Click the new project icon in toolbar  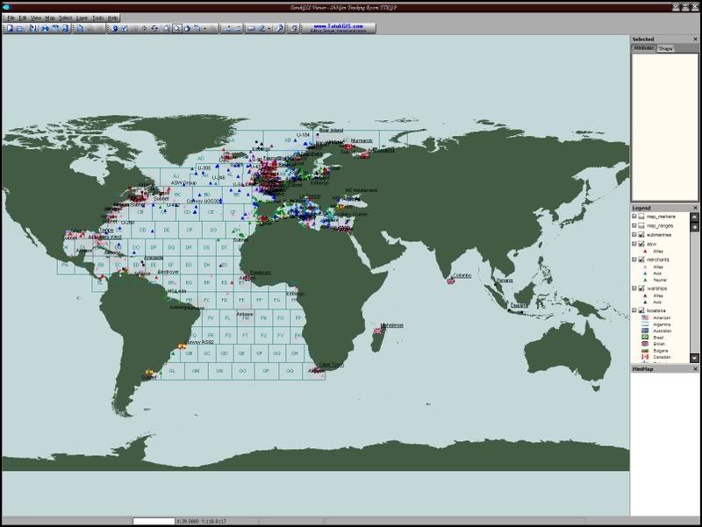pyautogui.click(x=8, y=28)
